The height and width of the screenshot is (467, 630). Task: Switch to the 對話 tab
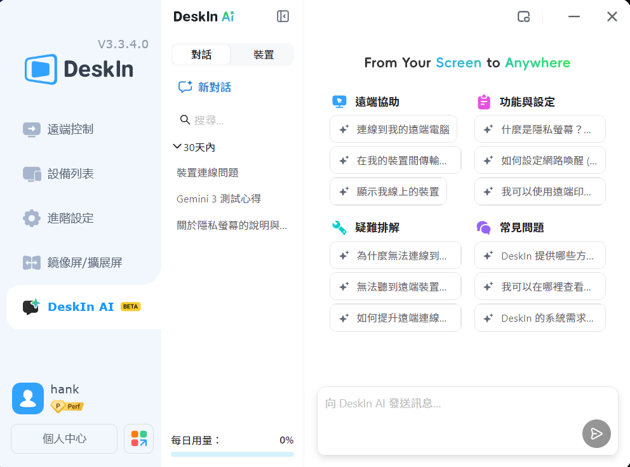(x=201, y=55)
